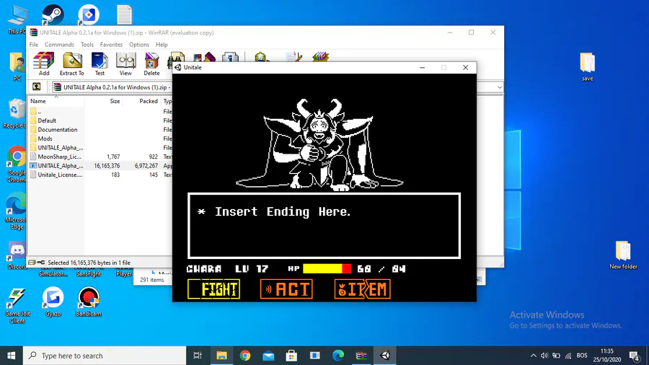
Task: Select the ITEM button in Unitale
Action: coord(363,289)
